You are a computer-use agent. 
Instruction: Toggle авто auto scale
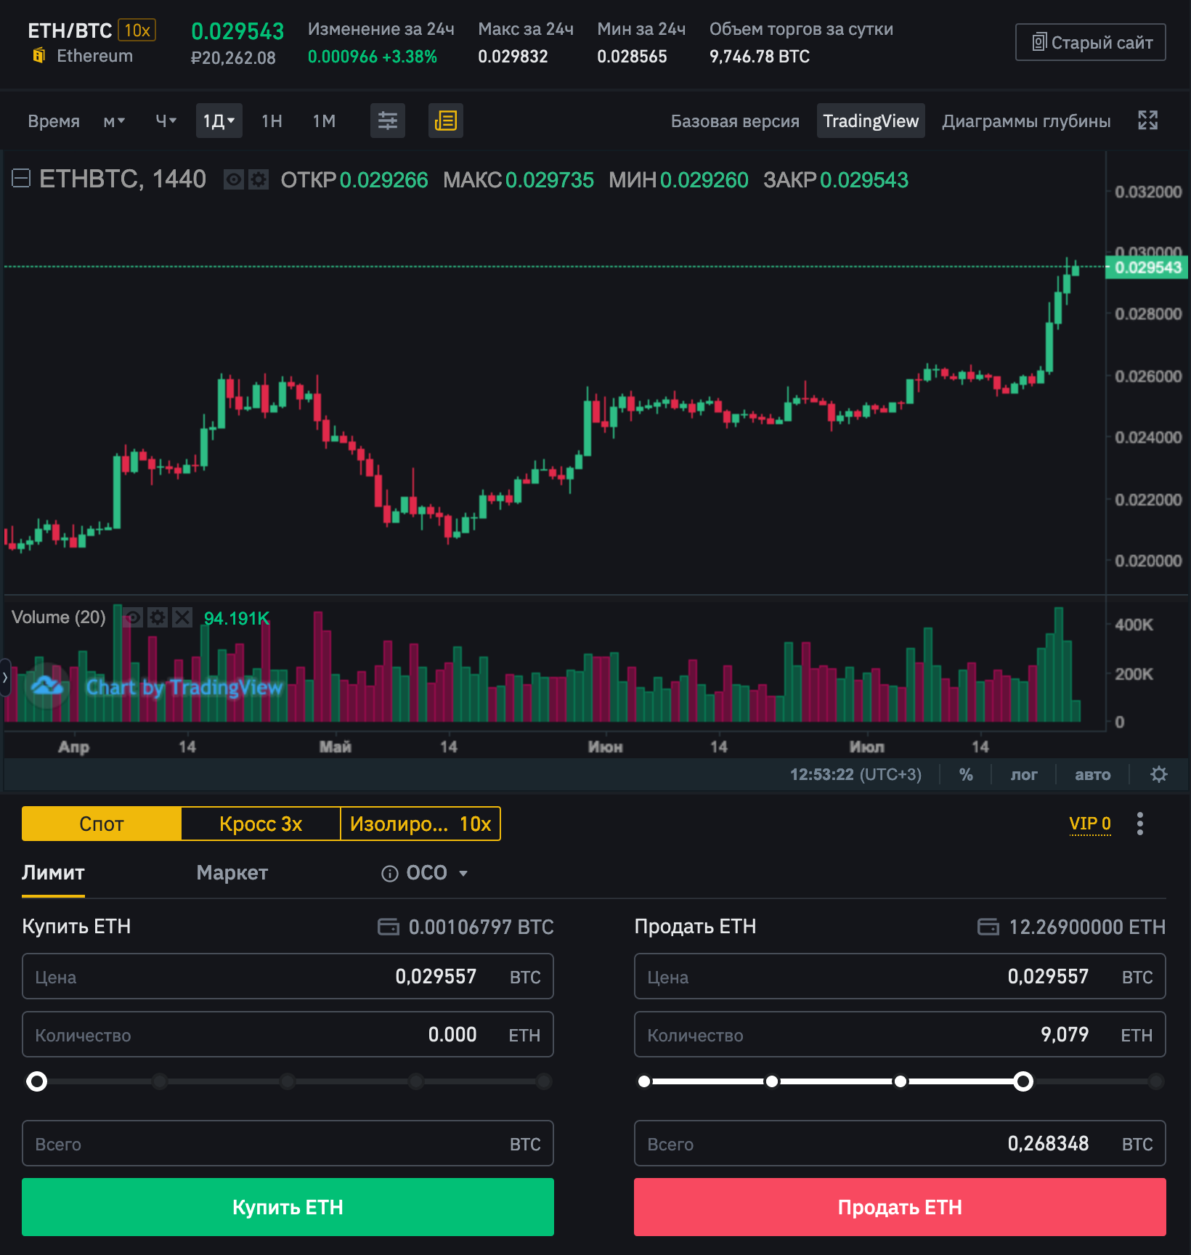[x=1092, y=774]
